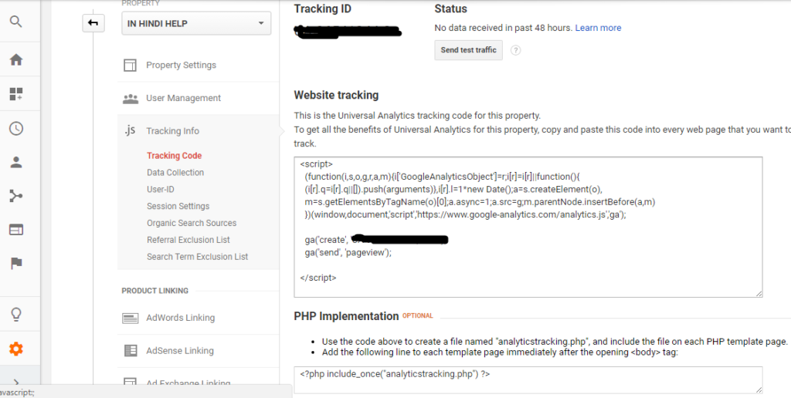Open the Home icon in left sidebar
Viewport: 791px width, 398px height.
click(16, 59)
